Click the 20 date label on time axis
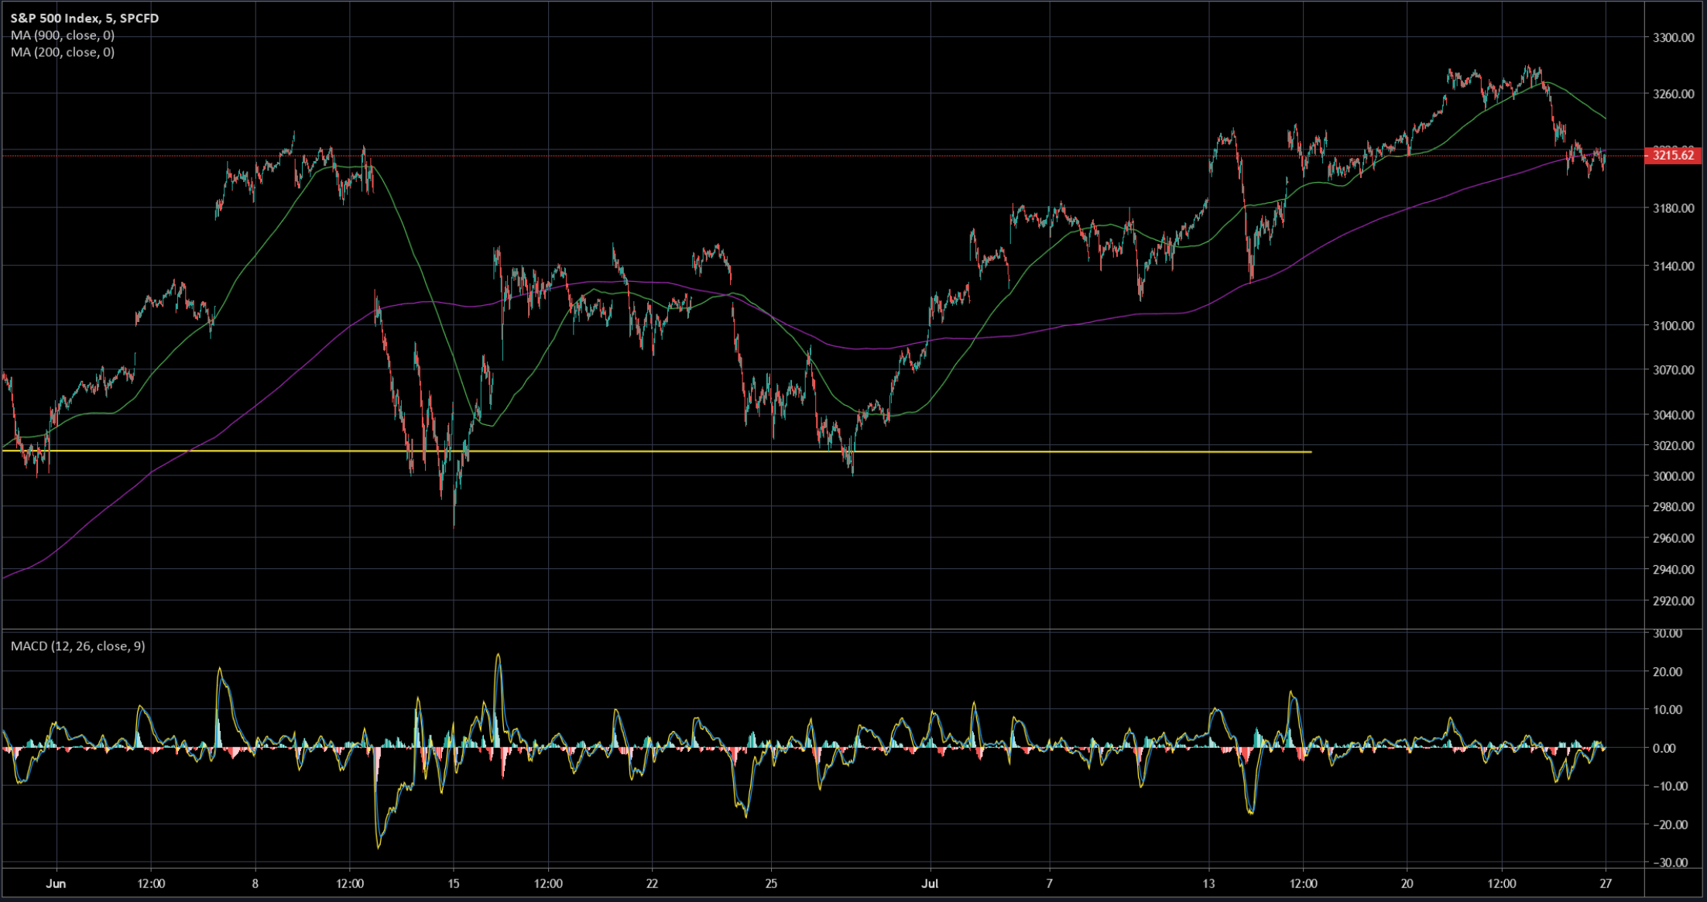Screen dimensions: 1707x902 coord(1407,883)
